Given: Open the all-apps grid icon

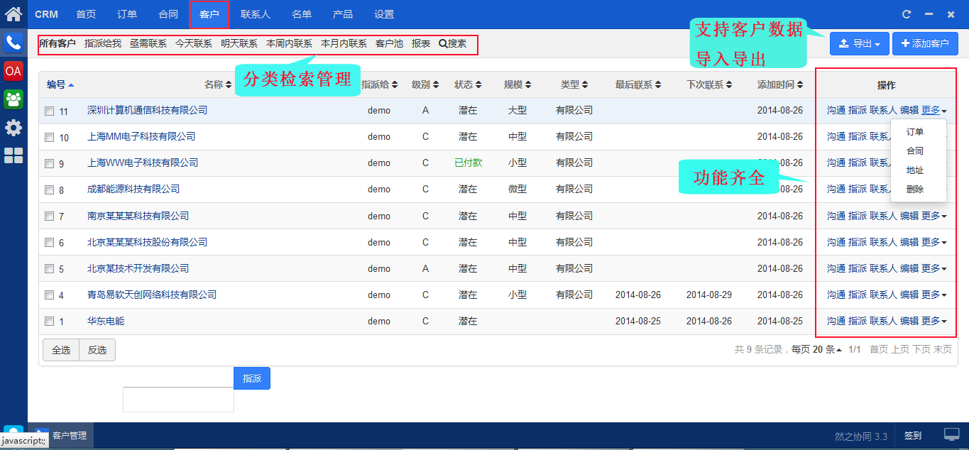Looking at the screenshot, I should coord(13,156).
